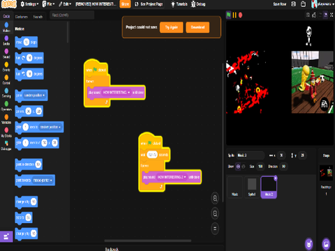Pause the project with the yellow pause icon
Screen dimensions: 335x251
pos(234,15)
